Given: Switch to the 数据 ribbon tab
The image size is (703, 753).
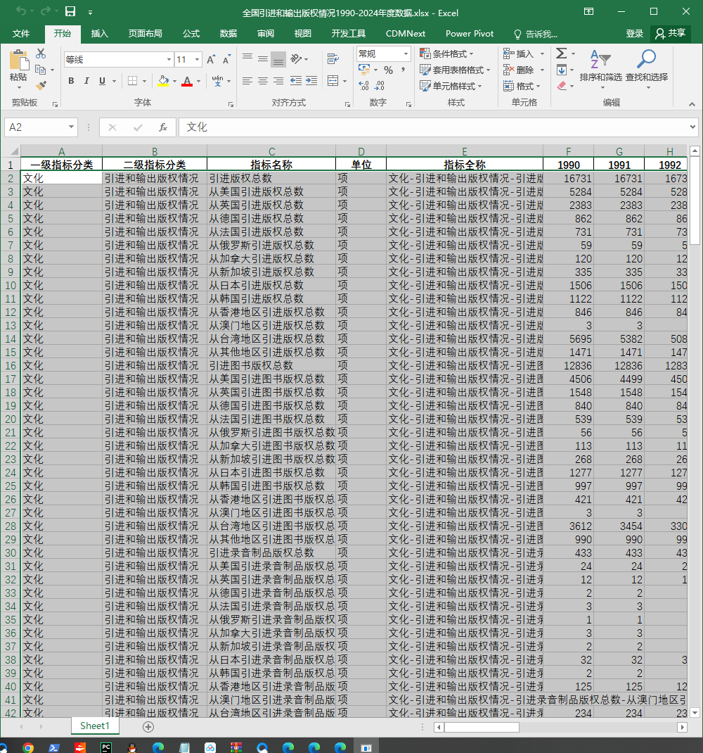Looking at the screenshot, I should pyautogui.click(x=228, y=34).
